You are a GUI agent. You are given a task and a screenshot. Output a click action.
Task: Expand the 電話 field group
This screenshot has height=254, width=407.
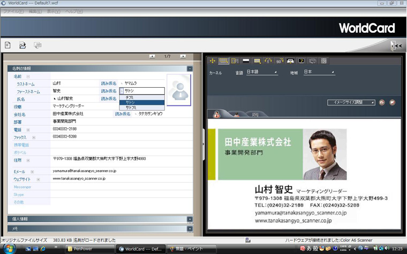(x=28, y=130)
